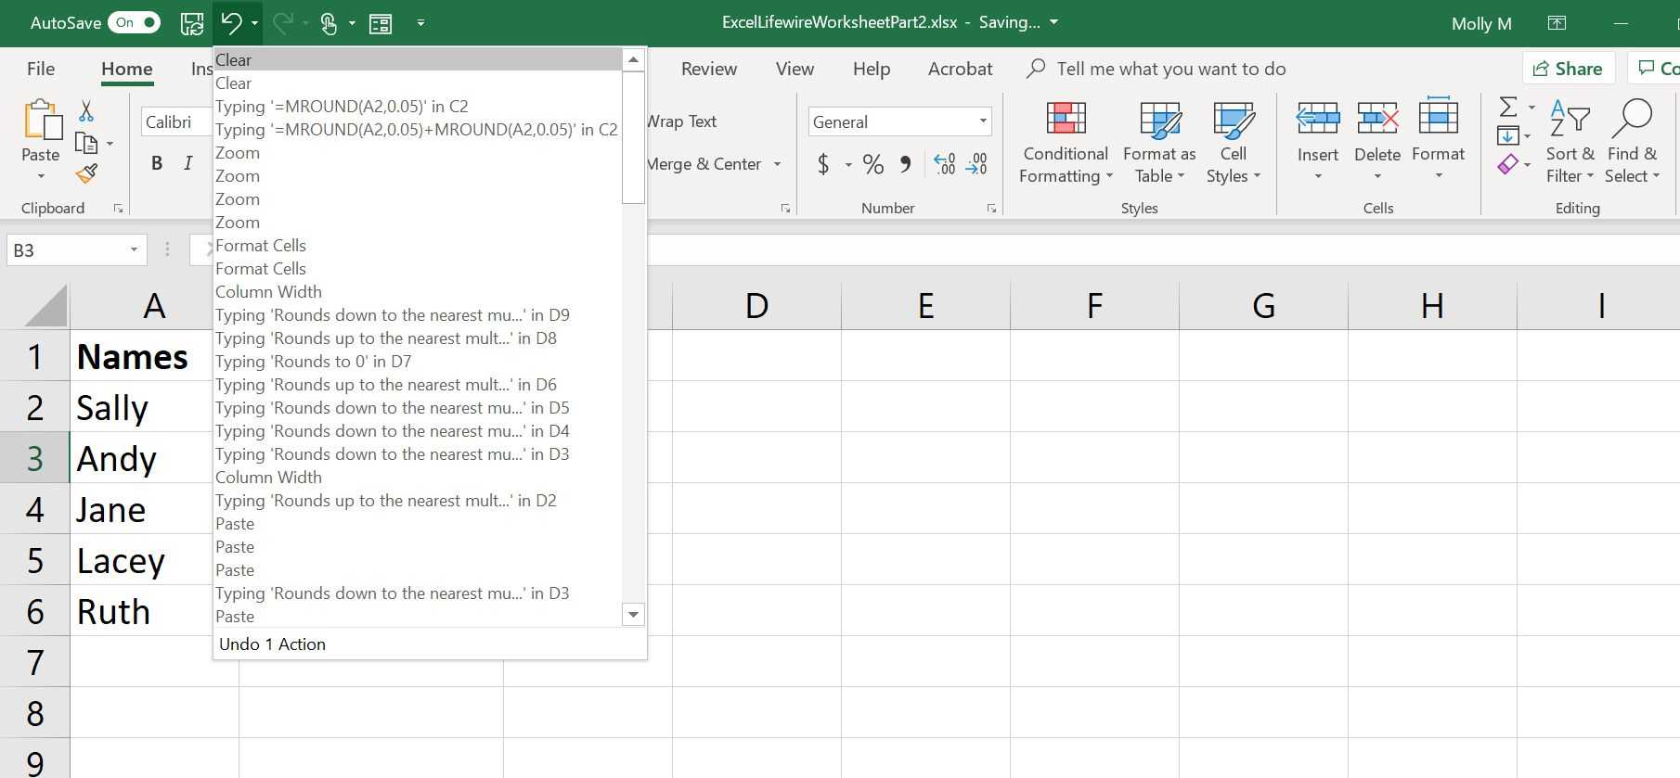Image resolution: width=1680 pixels, height=778 pixels.
Task: Toggle Bold formatting
Action: pos(157,164)
